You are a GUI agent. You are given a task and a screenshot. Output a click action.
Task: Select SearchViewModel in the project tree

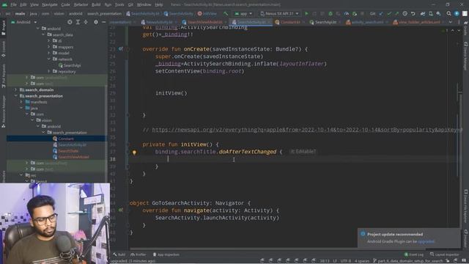click(x=71, y=157)
